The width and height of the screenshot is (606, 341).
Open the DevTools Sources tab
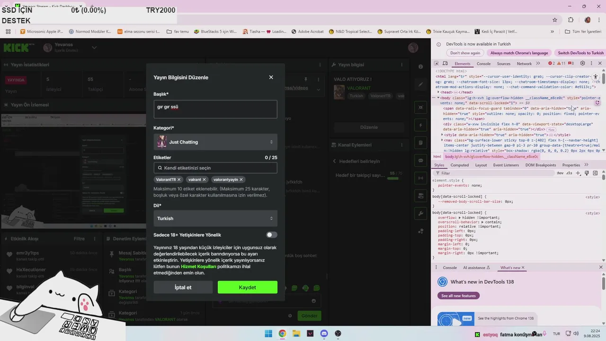(x=503, y=63)
